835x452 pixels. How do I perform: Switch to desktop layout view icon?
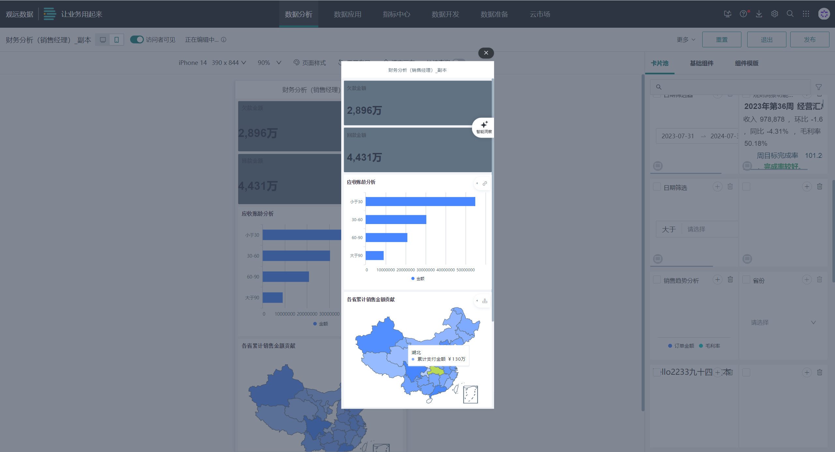tap(103, 40)
